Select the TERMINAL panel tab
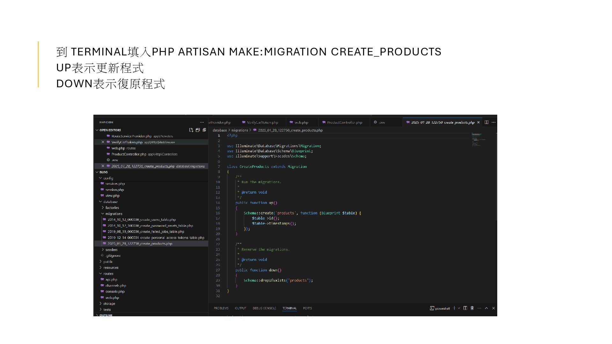The height and width of the screenshot is (344, 612). (x=289, y=308)
